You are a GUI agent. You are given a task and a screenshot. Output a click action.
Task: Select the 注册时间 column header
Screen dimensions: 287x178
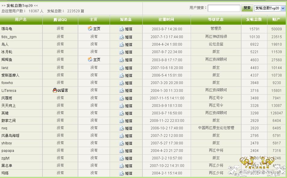[x=166, y=20]
